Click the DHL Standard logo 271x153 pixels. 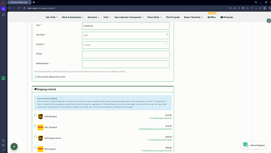click(40, 127)
